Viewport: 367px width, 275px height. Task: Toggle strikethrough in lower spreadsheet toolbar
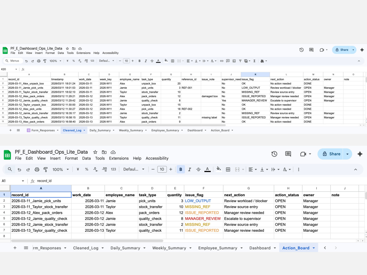pos(198,169)
